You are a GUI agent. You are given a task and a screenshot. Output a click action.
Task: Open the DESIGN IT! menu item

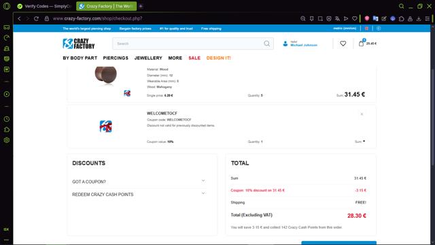219,58
